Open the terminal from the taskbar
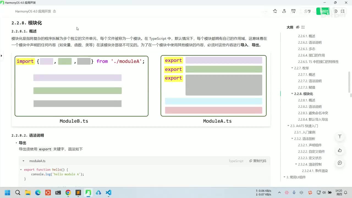Viewport: 352px width, 198px height. pos(58,193)
